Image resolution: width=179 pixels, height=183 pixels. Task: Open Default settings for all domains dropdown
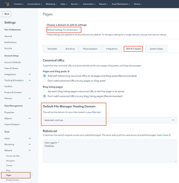(x=63, y=30)
